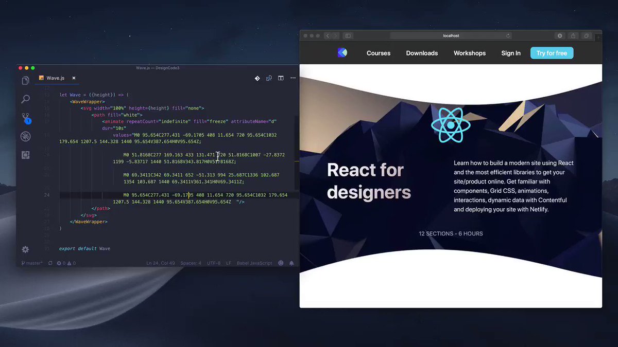Click the "12 SECTIONS - 6 HOURS" text

click(451, 233)
